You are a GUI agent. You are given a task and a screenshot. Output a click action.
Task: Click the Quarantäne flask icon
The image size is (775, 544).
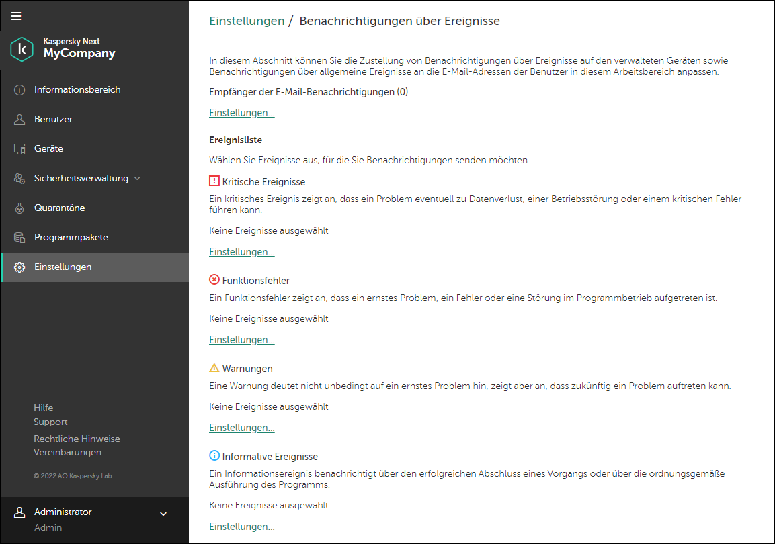tap(19, 208)
